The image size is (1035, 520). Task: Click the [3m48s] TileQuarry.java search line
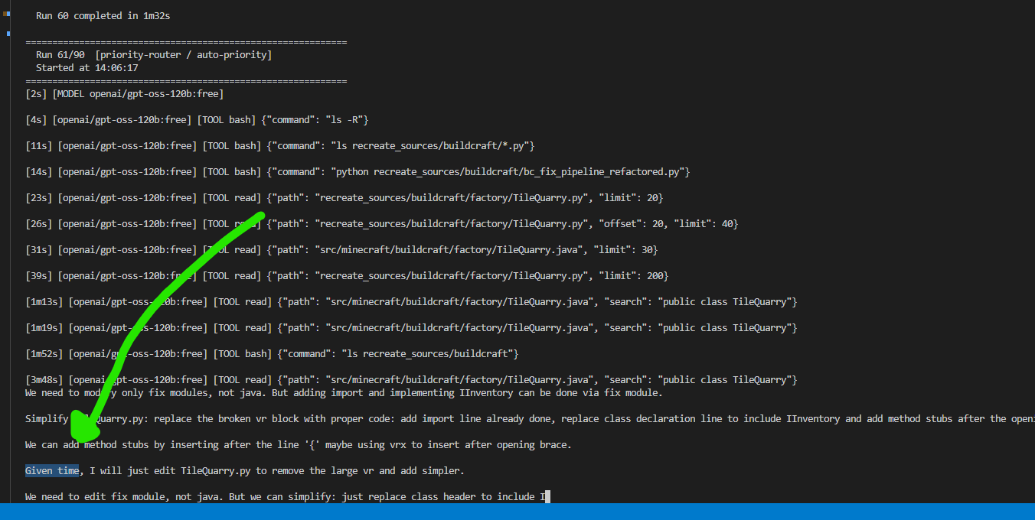tap(411, 380)
